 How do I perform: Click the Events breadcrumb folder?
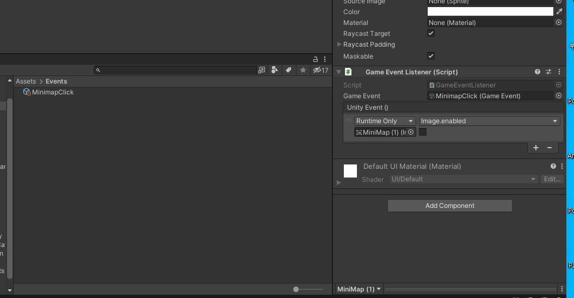pos(57,81)
